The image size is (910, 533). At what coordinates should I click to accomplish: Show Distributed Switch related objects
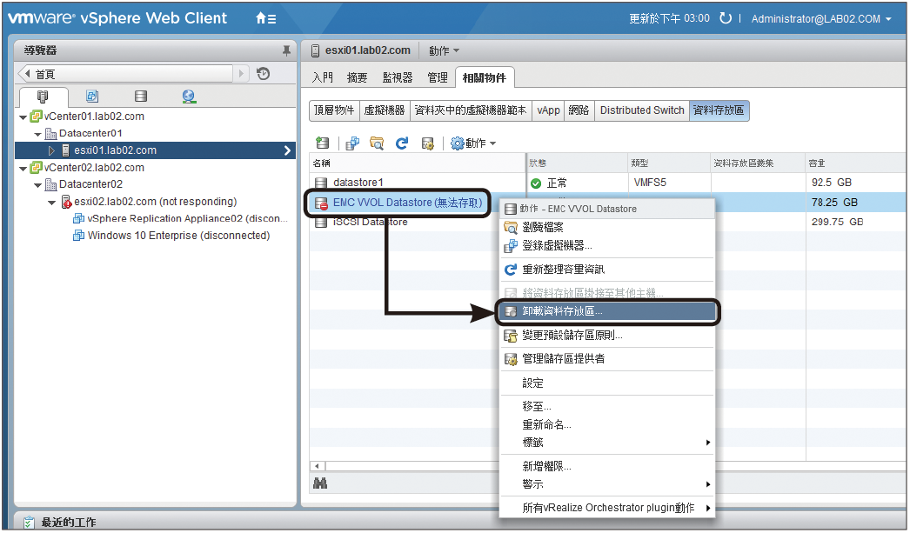(642, 110)
